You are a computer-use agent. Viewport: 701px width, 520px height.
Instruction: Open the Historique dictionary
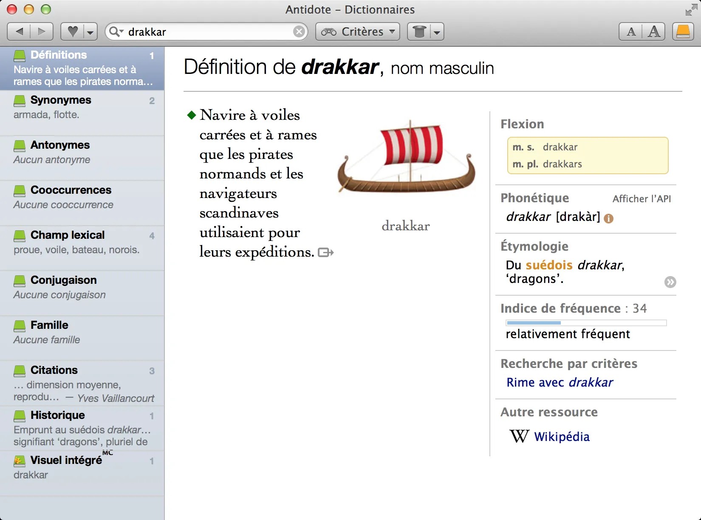82,428
